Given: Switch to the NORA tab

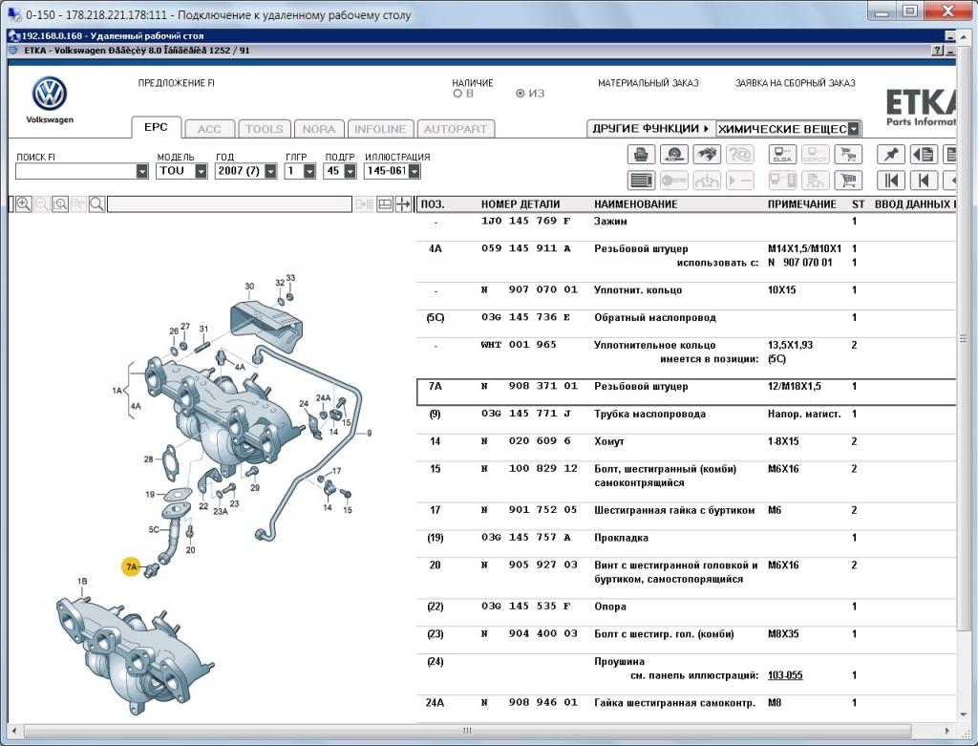Looking at the screenshot, I should 319,129.
